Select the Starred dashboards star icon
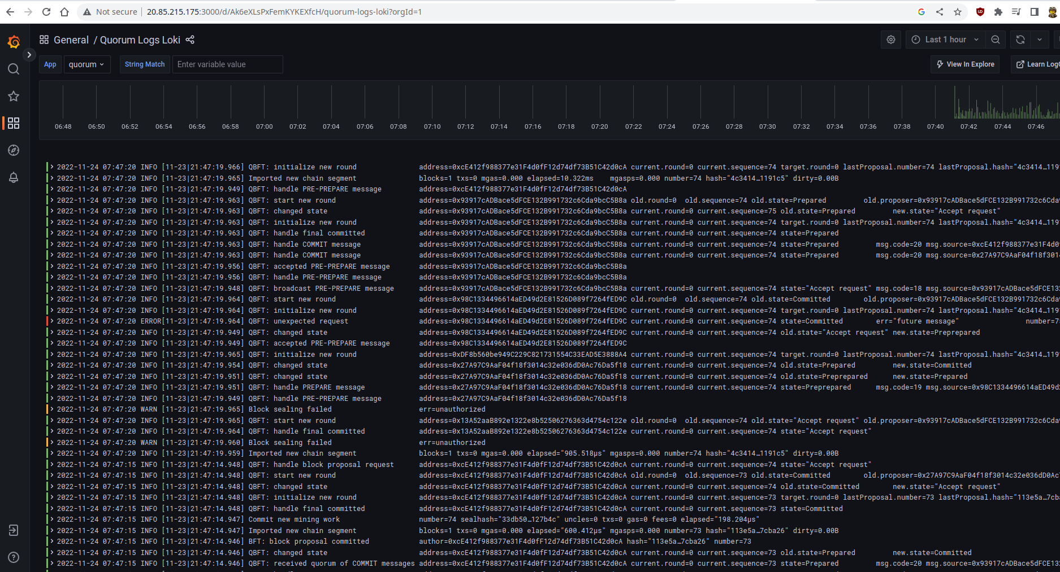 14,96
